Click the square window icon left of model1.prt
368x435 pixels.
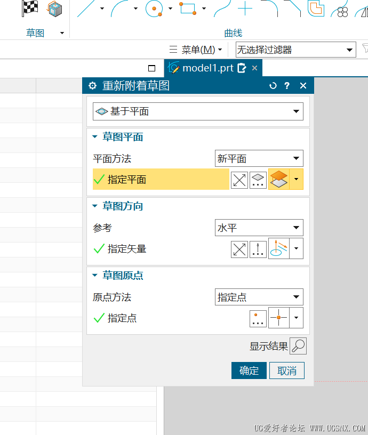coord(152,68)
